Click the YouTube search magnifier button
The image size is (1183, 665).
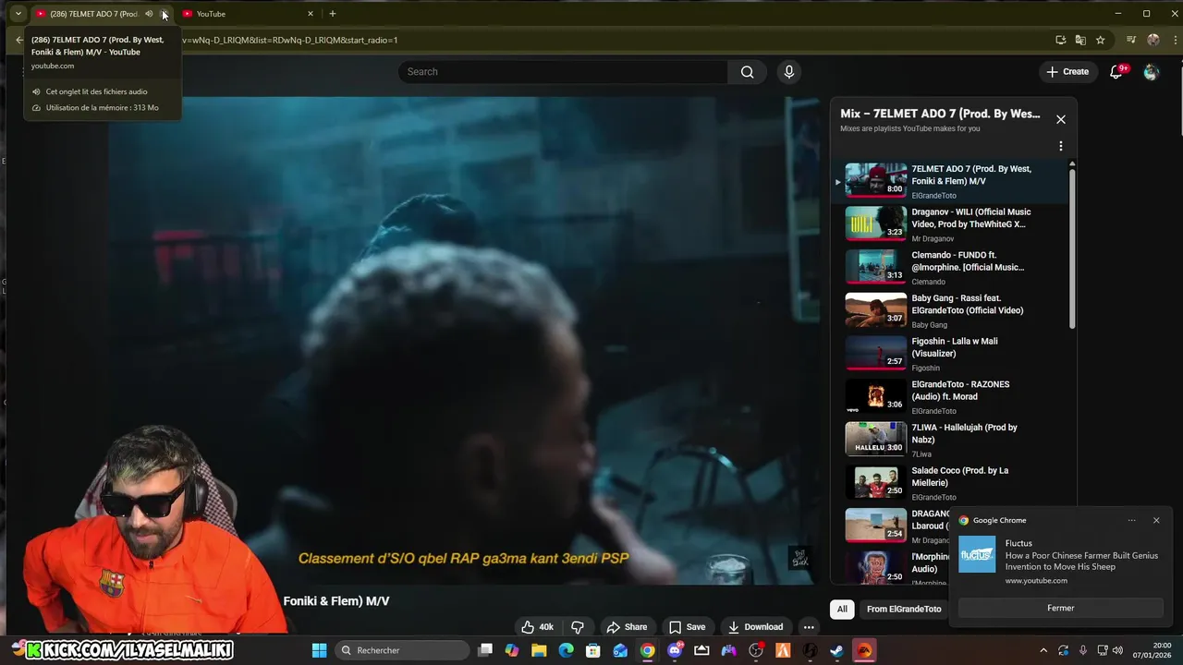tap(747, 72)
